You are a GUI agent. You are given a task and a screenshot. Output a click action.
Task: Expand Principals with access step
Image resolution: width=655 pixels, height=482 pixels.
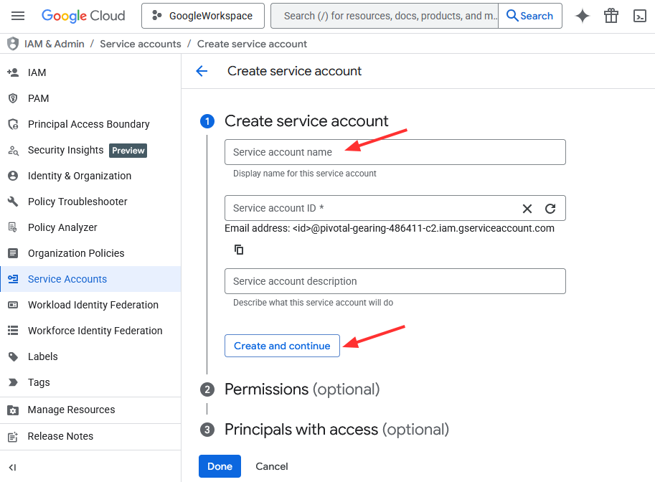tap(336, 430)
